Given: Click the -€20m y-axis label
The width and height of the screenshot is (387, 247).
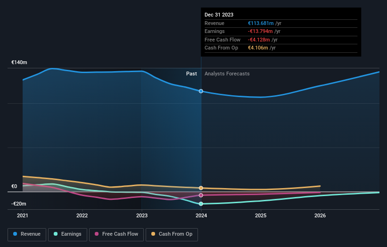Looking at the screenshot, I should [x=19, y=204].
